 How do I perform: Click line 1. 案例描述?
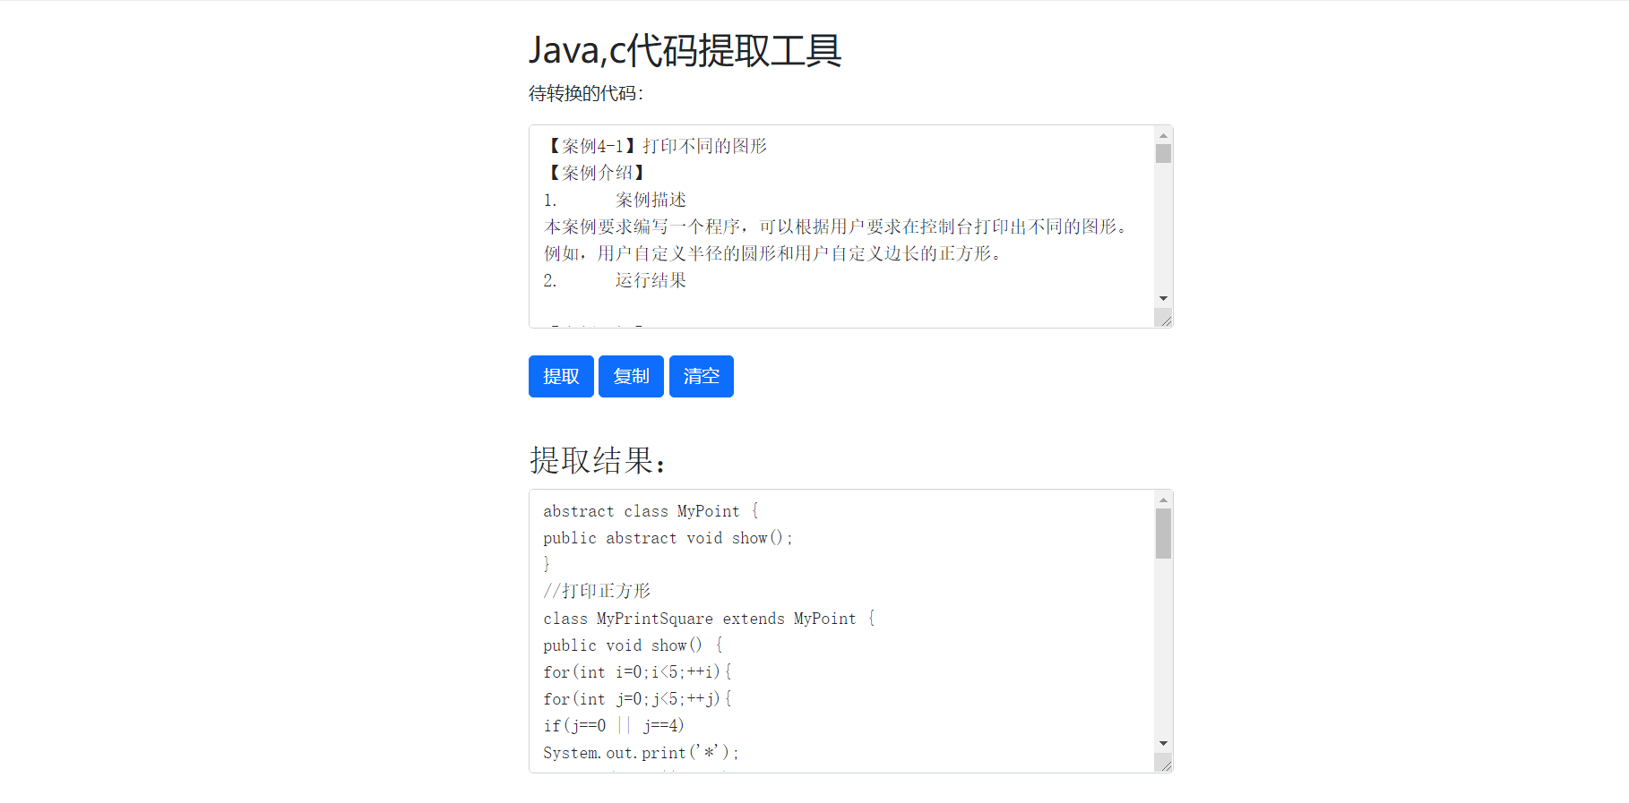pyautogui.click(x=615, y=200)
